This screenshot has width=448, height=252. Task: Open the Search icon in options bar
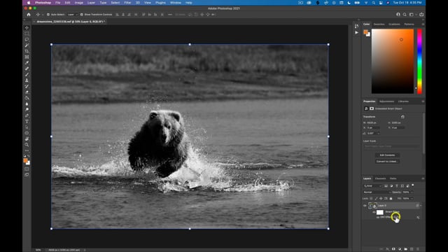pyautogui.click(x=405, y=14)
